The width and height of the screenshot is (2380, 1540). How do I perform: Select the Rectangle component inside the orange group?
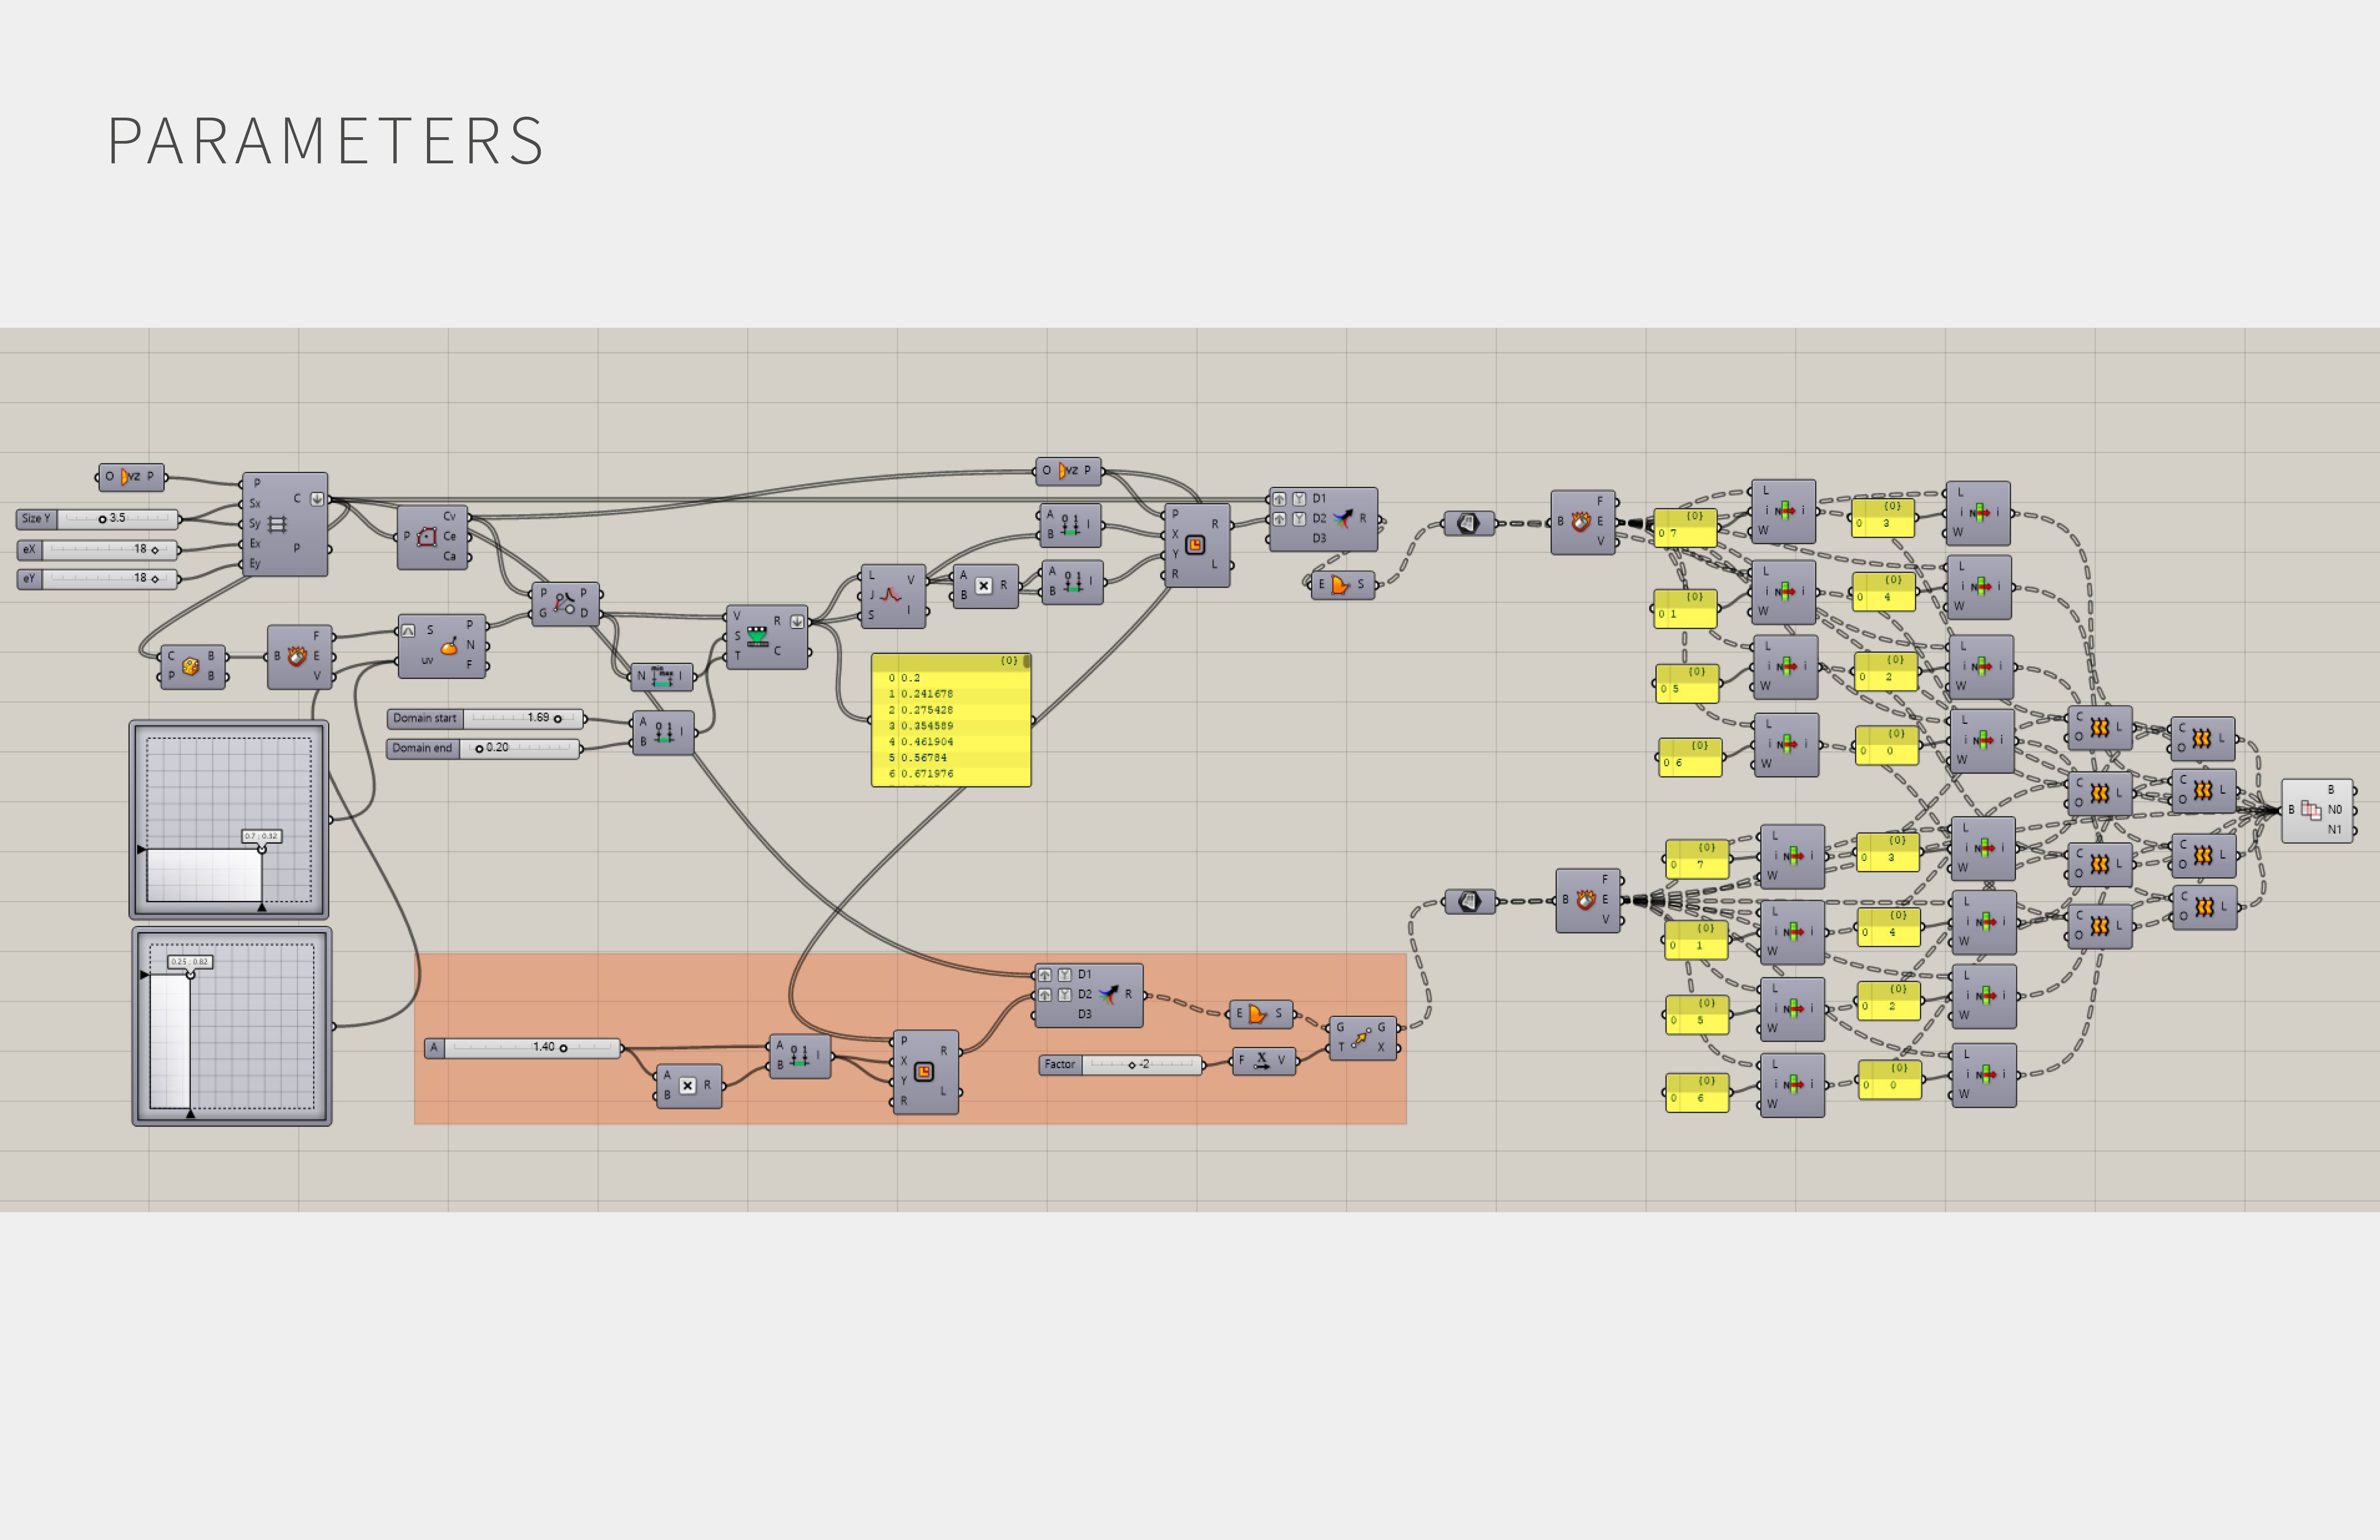[x=924, y=1072]
